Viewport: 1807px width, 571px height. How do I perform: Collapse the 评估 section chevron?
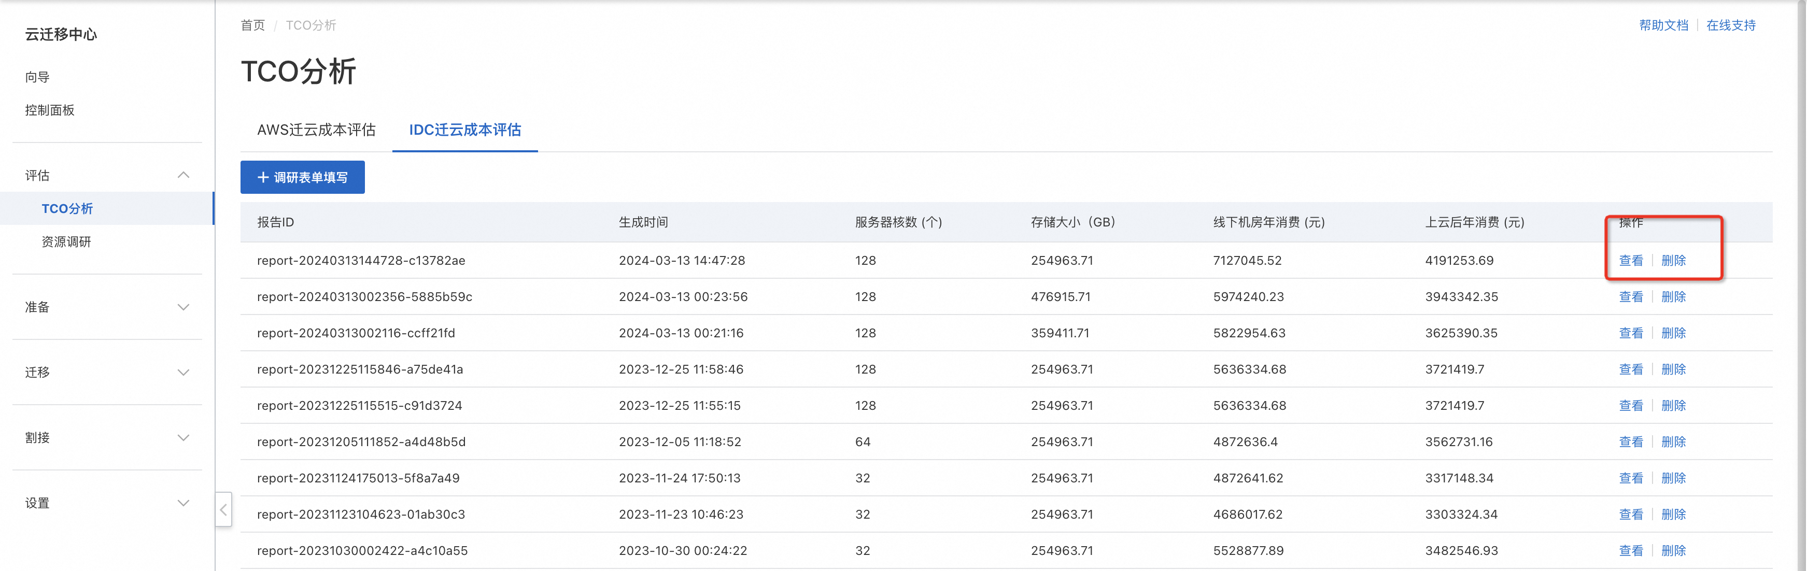pyautogui.click(x=183, y=175)
